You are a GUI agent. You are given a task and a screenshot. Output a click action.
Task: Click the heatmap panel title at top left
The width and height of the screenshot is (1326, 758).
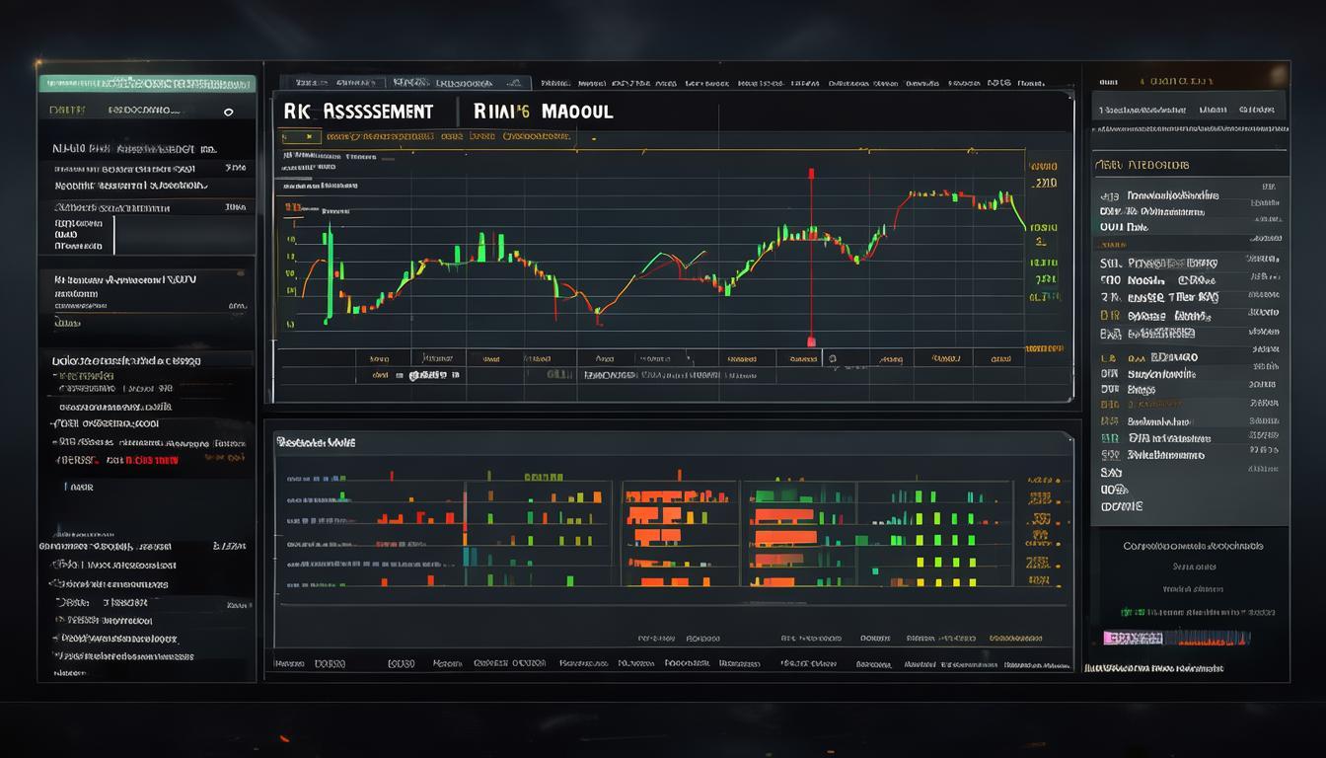tap(316, 443)
